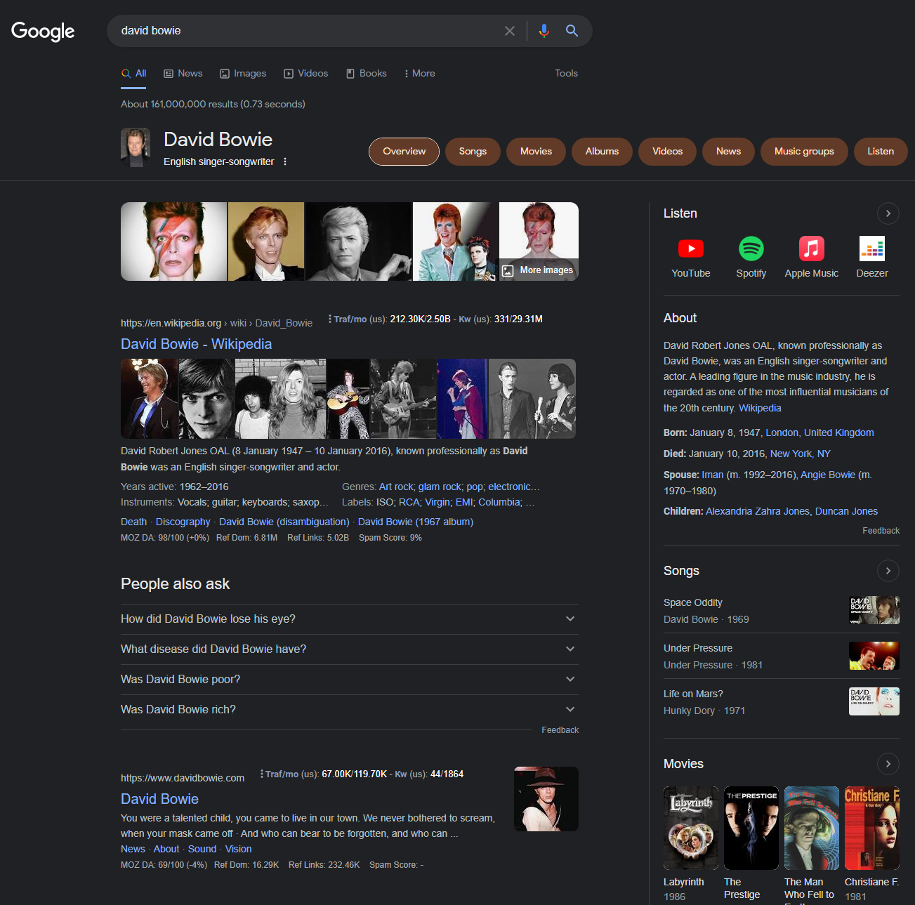Select the Albums chip
915x905 pixels.
pyautogui.click(x=602, y=152)
